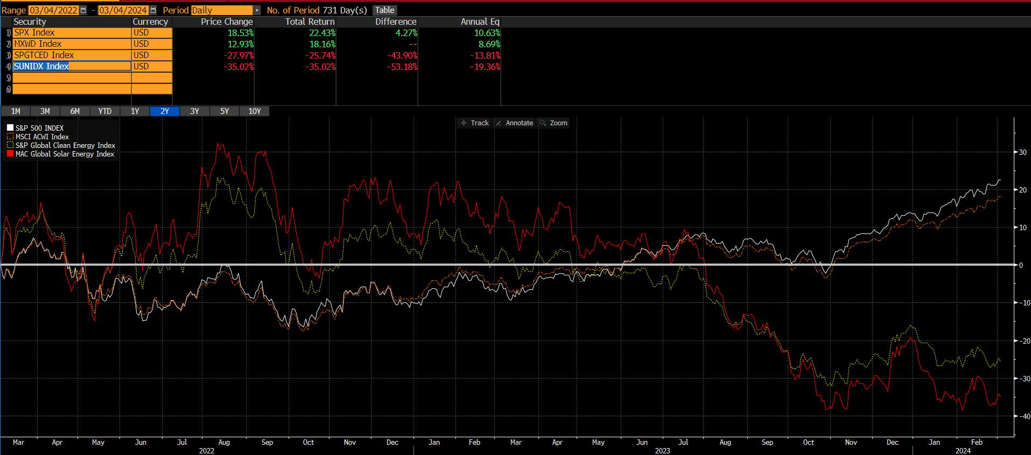Image resolution: width=1031 pixels, height=455 pixels.
Task: Switch chart range to YTD
Action: pos(105,111)
